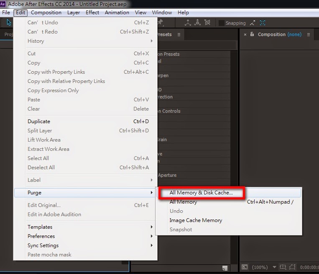This screenshot has height=274, width=319.
Task: Open the Presets panel menu icon
Action: pos(179,34)
